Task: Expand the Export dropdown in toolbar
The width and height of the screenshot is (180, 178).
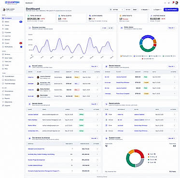Action: click(157, 10)
